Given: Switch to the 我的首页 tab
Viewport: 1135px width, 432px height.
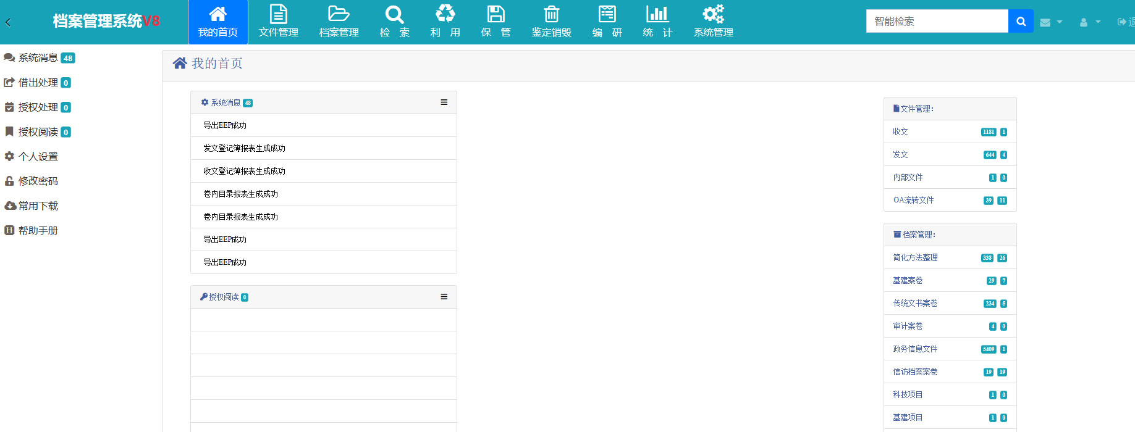Looking at the screenshot, I should (217, 22).
